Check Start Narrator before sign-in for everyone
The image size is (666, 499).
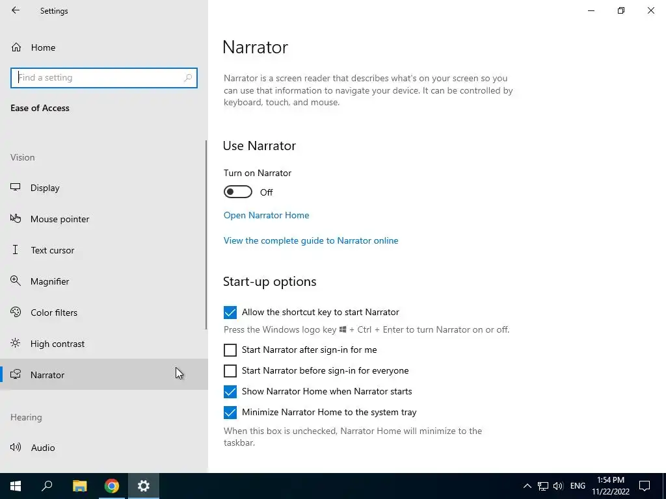pos(230,371)
